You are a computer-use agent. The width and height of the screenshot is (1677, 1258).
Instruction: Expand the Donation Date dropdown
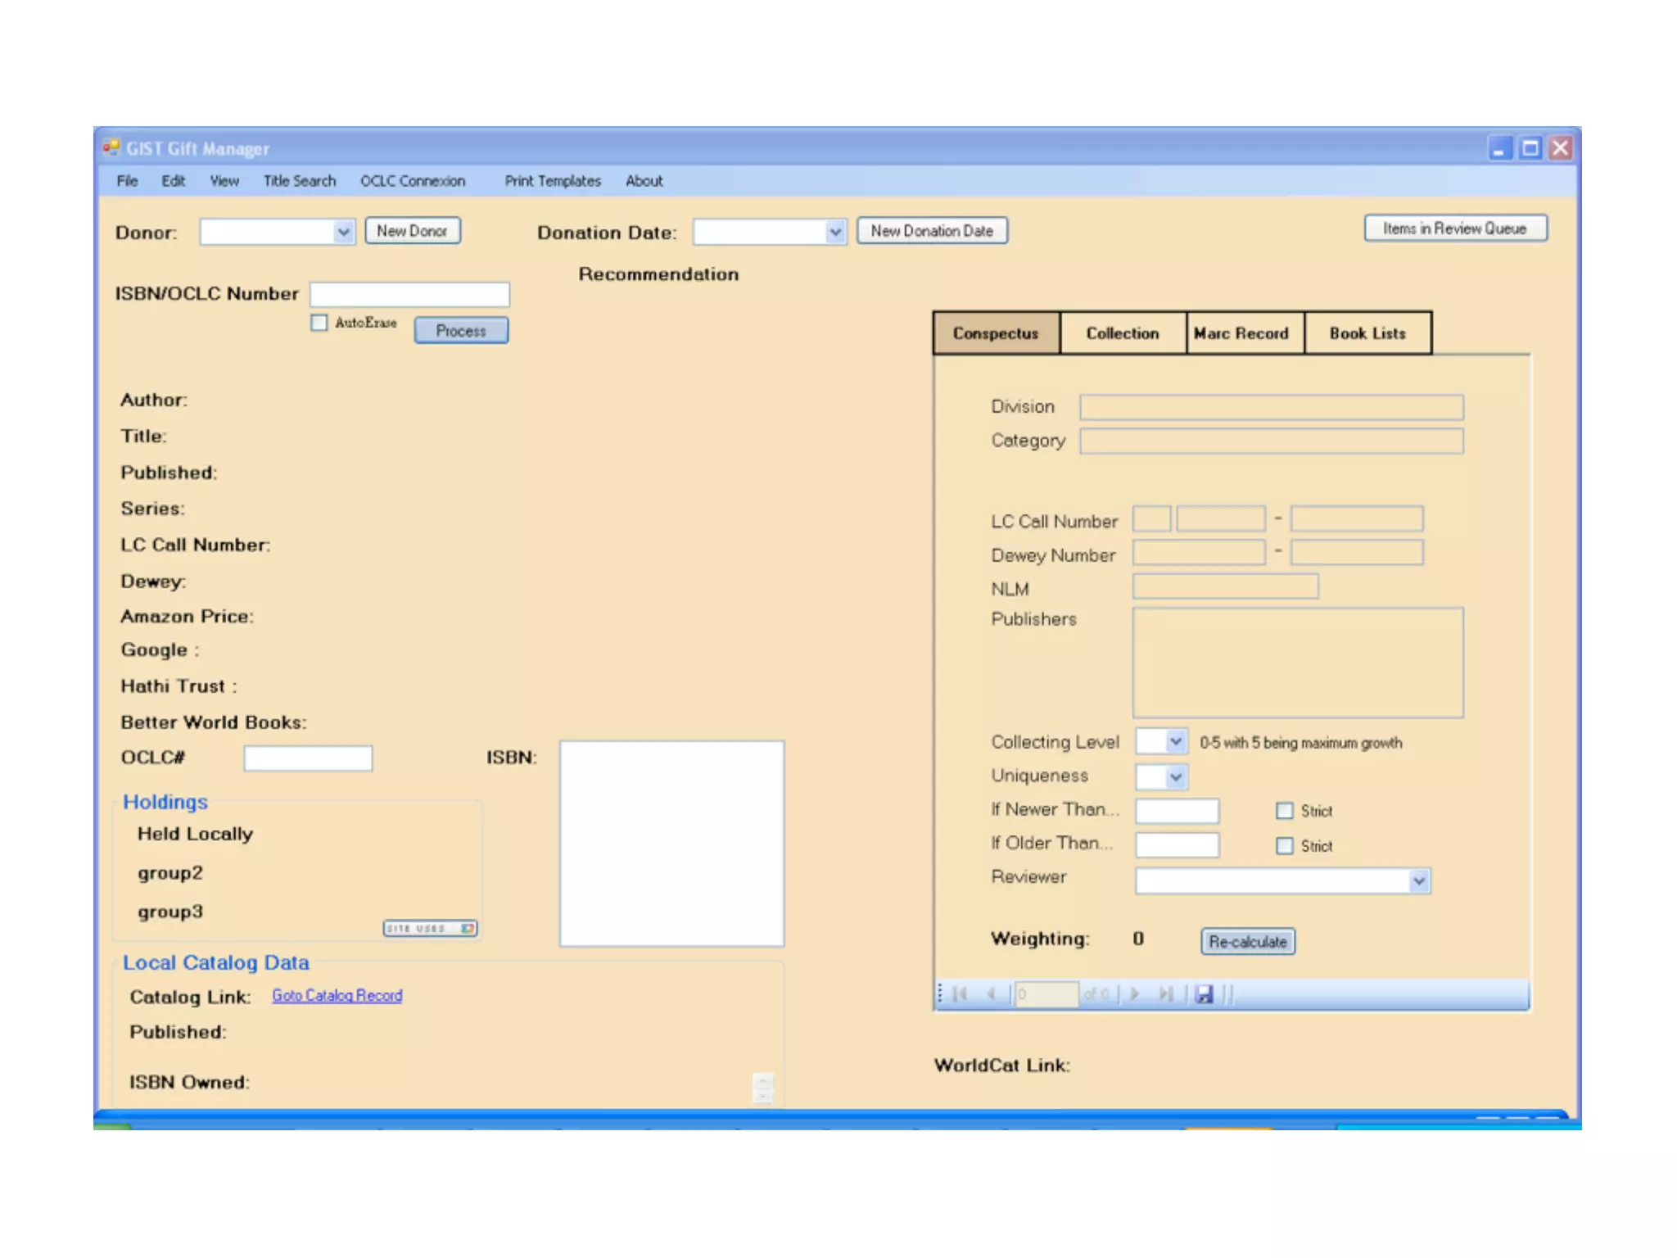[x=835, y=233]
